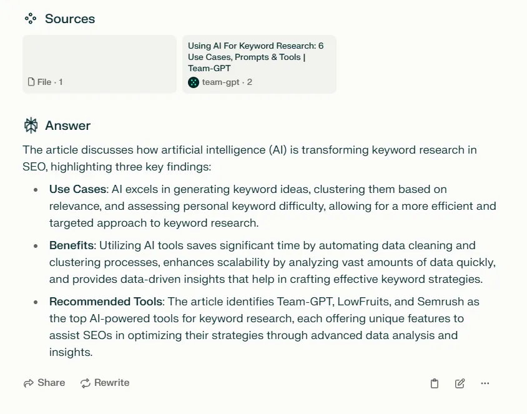Click the Answer heading text

tap(68, 126)
